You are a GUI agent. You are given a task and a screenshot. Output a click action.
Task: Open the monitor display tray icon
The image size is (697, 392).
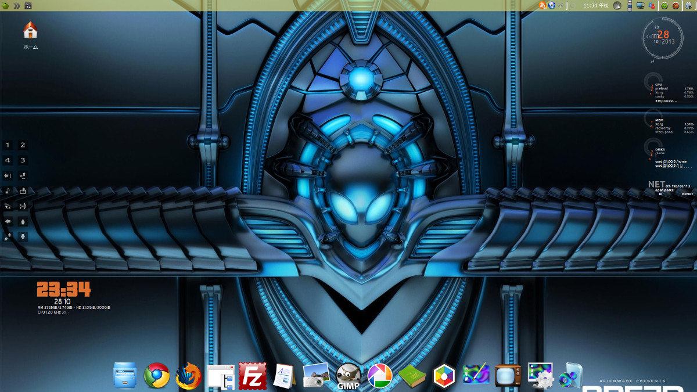point(640,6)
